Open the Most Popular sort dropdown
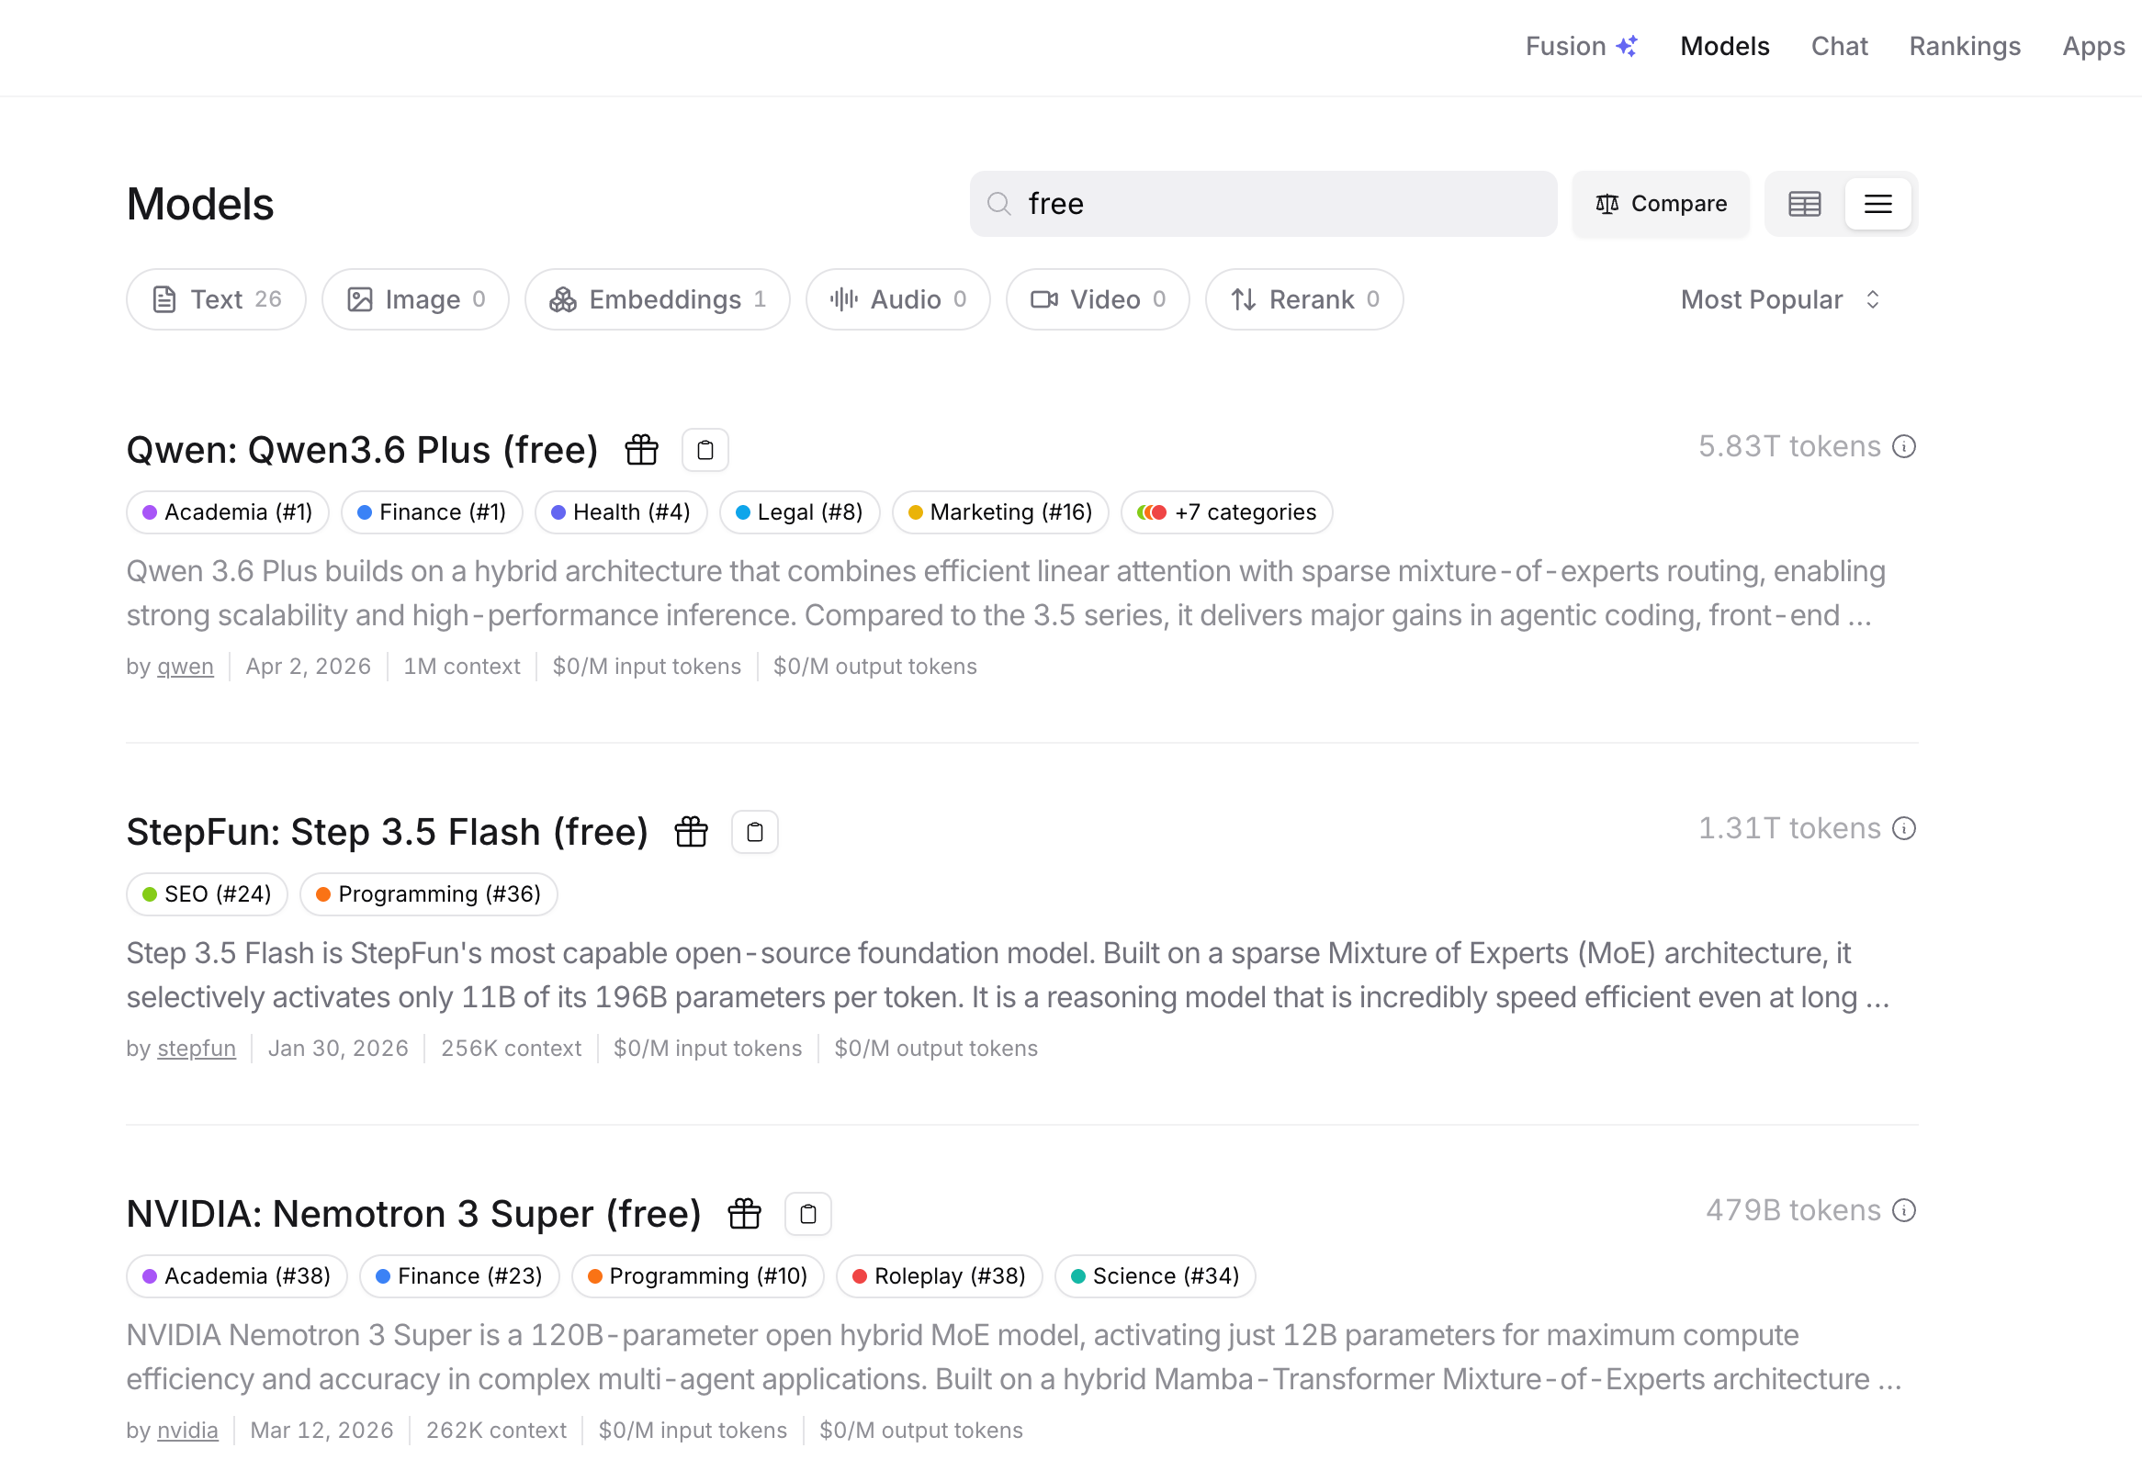The image size is (2142, 1482). pos(1780,299)
